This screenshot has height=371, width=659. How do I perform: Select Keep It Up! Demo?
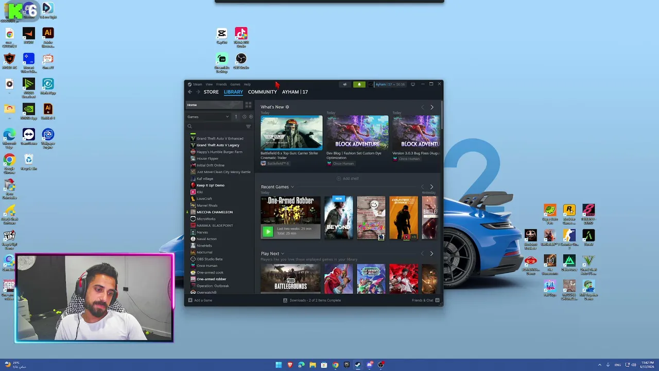(210, 185)
